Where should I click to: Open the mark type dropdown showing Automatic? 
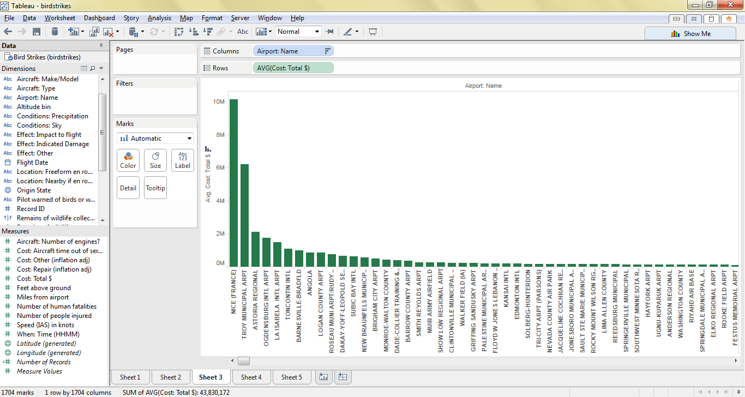click(155, 139)
